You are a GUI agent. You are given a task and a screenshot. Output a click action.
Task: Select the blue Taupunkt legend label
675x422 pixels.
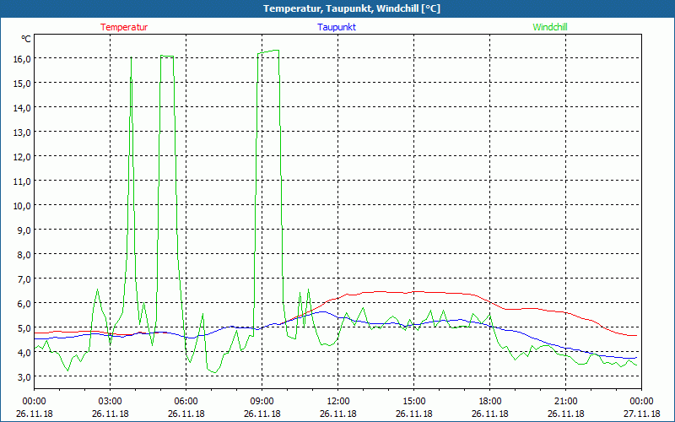[x=337, y=27]
